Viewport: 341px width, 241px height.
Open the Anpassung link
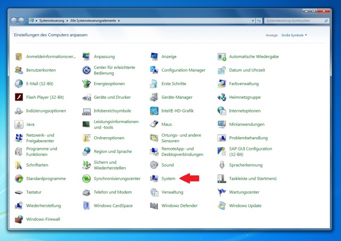click(104, 57)
